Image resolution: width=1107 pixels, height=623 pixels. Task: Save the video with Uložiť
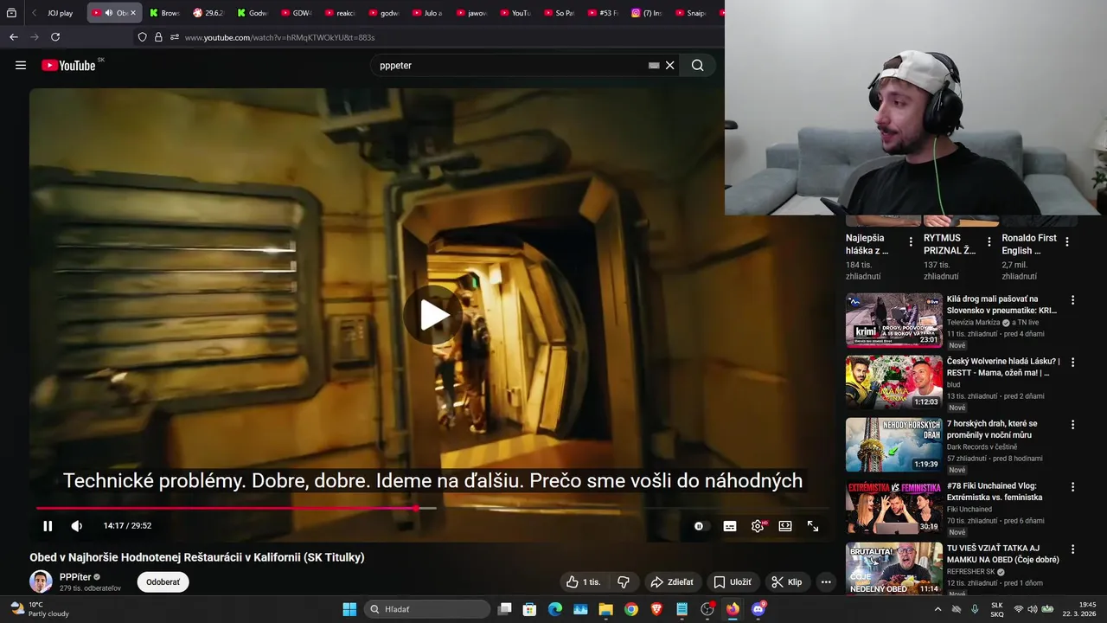(733, 581)
